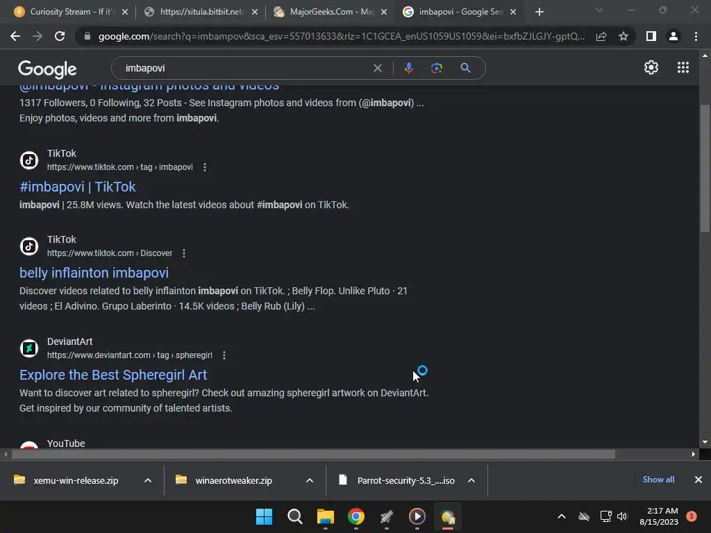Screen dimensions: 711x533
Task: Click the address bar URL
Action: click(x=341, y=36)
